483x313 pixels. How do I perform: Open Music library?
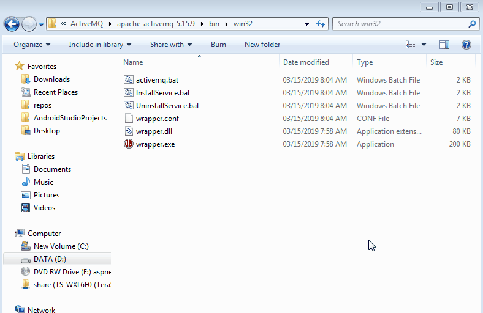click(x=43, y=182)
